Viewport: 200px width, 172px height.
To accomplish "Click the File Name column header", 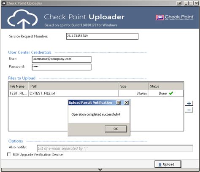I will 19,86.
